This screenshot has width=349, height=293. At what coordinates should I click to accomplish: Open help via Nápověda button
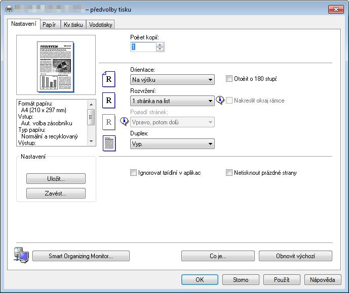[x=323, y=280]
